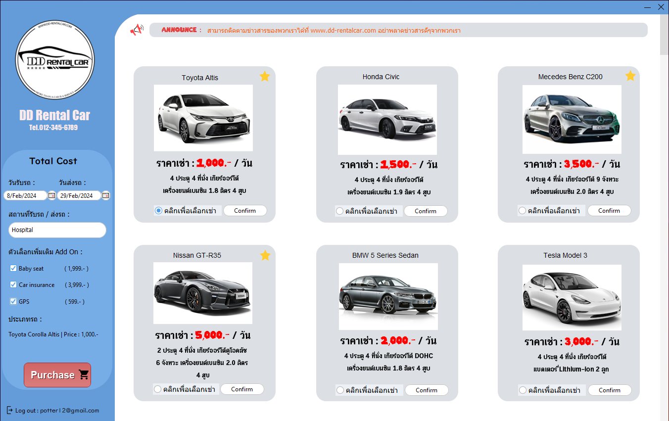Image resolution: width=669 pixels, height=421 pixels.
Task: Click the ANNOUNCE banner text
Action: [181, 30]
